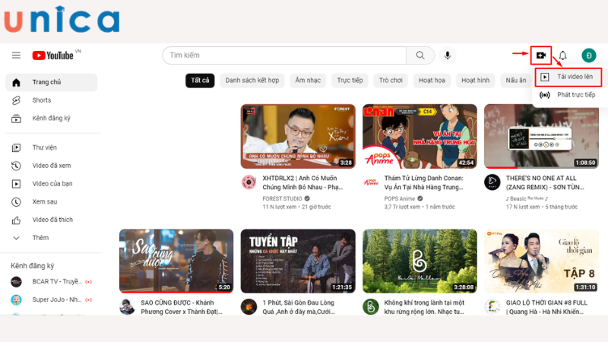Select the Hoạt họa filter chip
The width and height of the screenshot is (608, 342).
pos(432,81)
